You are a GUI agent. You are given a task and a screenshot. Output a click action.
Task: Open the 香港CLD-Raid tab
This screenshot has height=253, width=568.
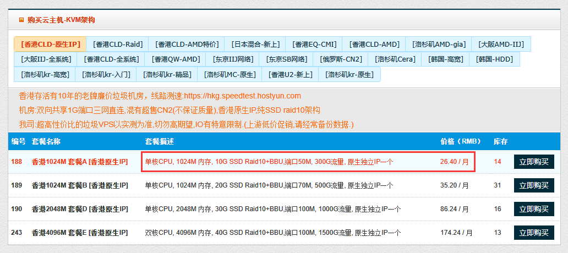coord(118,44)
